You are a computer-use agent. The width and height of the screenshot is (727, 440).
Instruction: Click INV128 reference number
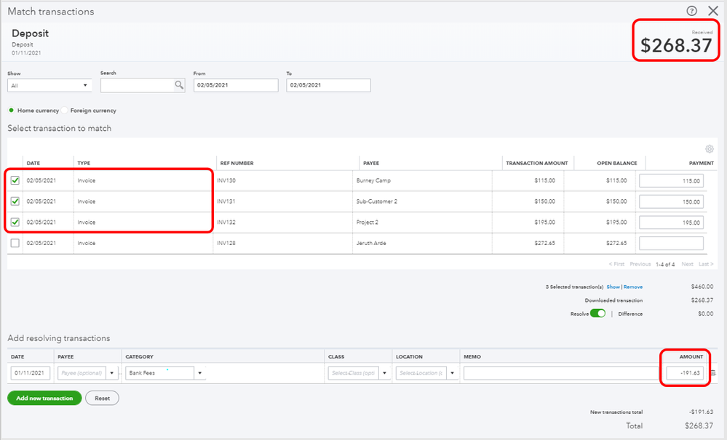click(226, 243)
